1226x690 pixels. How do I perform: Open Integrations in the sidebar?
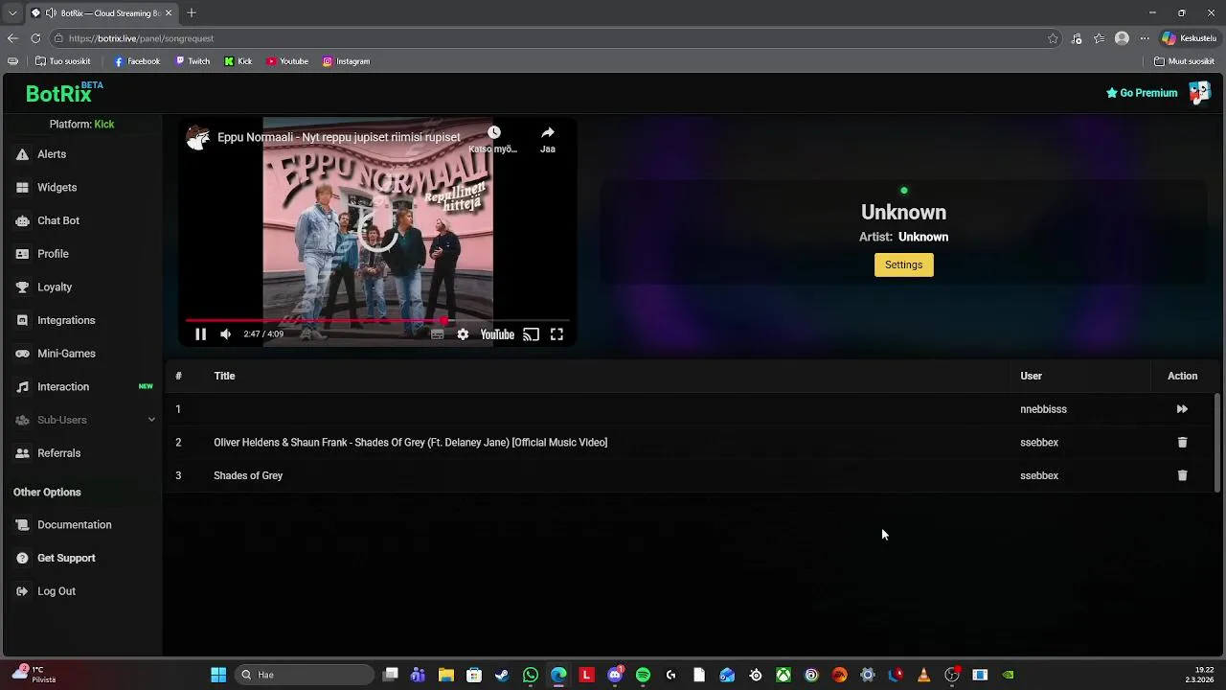[66, 320]
